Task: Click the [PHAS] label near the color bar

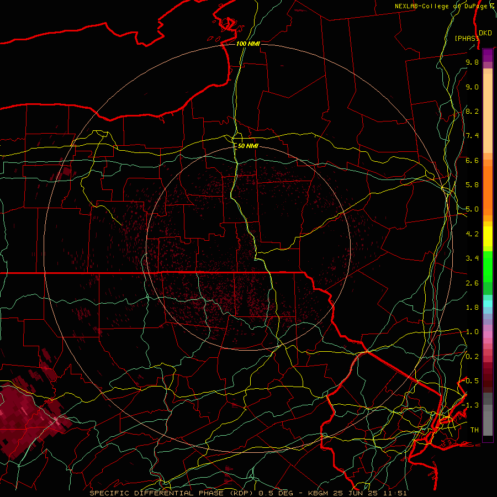Action: (467, 38)
